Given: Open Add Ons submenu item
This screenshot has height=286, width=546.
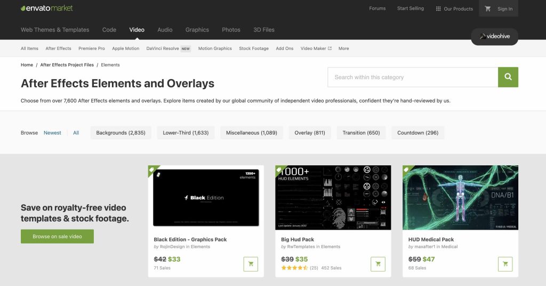Looking at the screenshot, I should coord(285,48).
